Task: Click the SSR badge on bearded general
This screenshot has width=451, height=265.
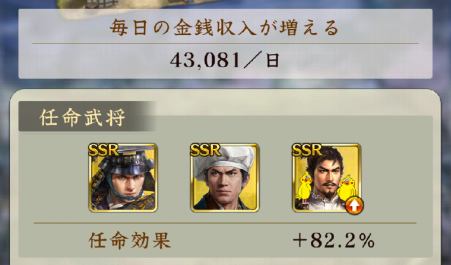Action: [307, 150]
